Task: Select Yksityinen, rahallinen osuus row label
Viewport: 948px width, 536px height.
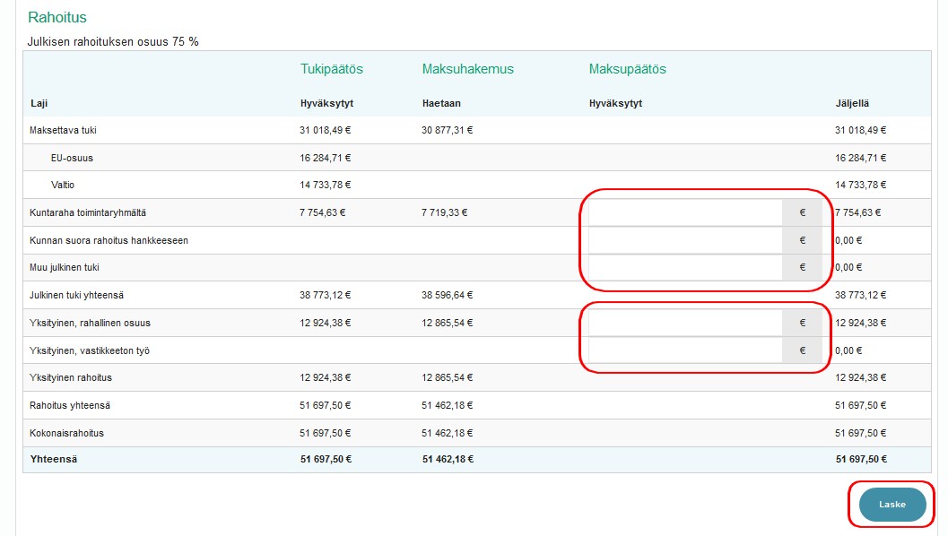Action: click(90, 324)
